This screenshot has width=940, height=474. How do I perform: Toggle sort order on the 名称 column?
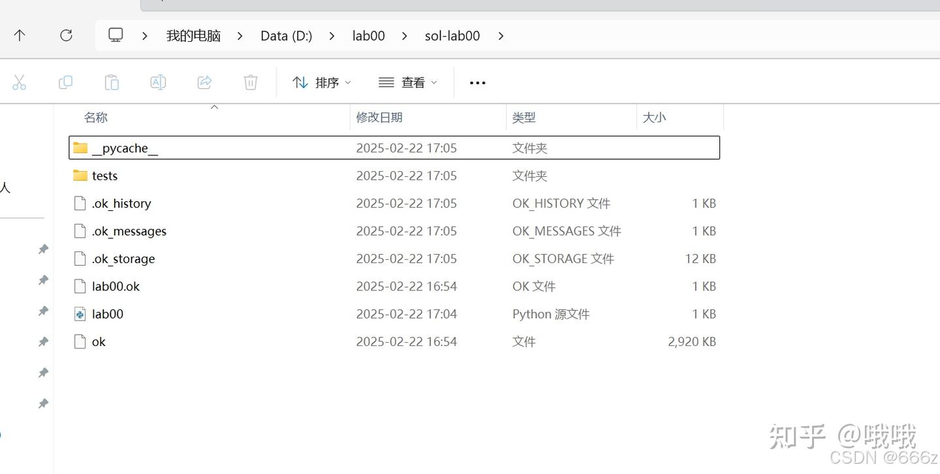tap(95, 118)
